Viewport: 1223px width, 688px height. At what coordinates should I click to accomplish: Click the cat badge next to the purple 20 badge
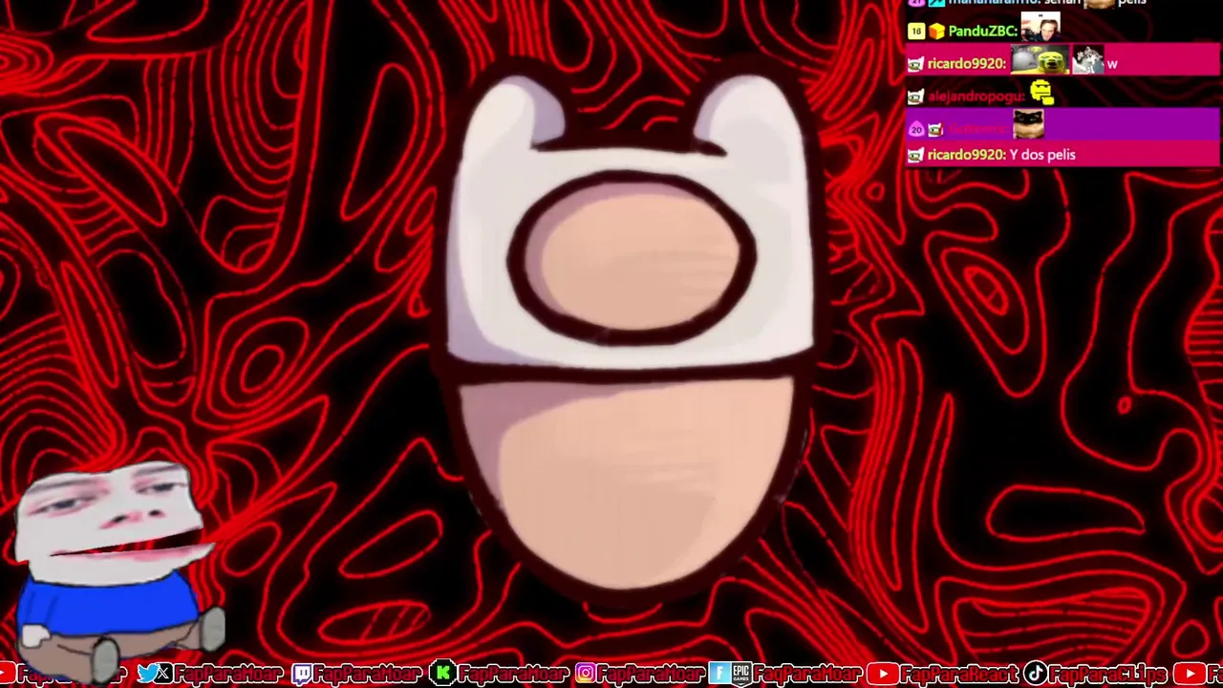pyautogui.click(x=935, y=129)
